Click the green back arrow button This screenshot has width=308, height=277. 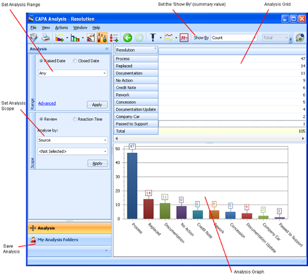(127, 38)
